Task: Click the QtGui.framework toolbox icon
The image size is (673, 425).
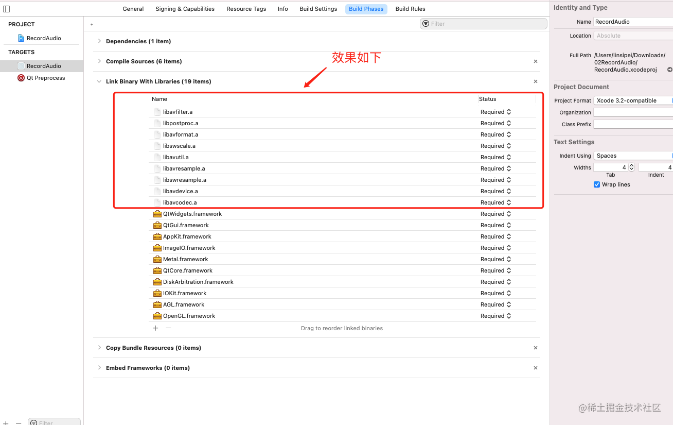Action: (157, 225)
